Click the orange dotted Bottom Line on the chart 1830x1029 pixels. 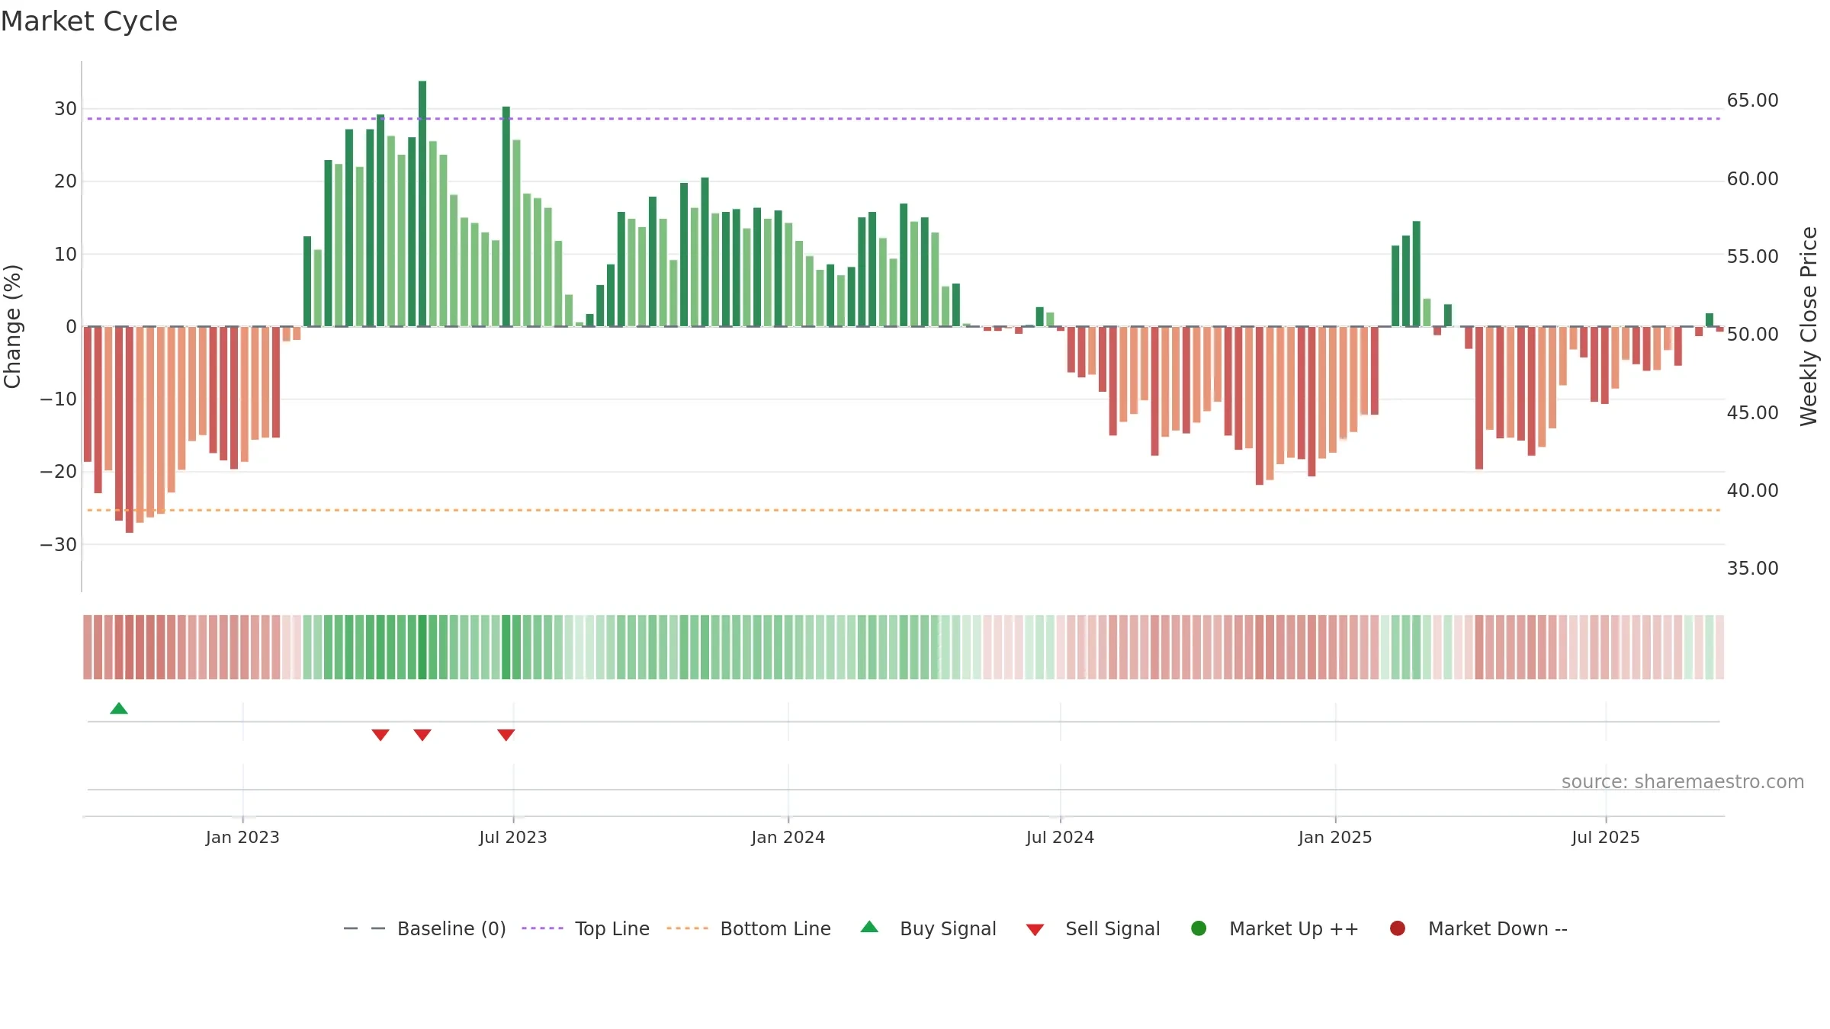[x=904, y=510]
